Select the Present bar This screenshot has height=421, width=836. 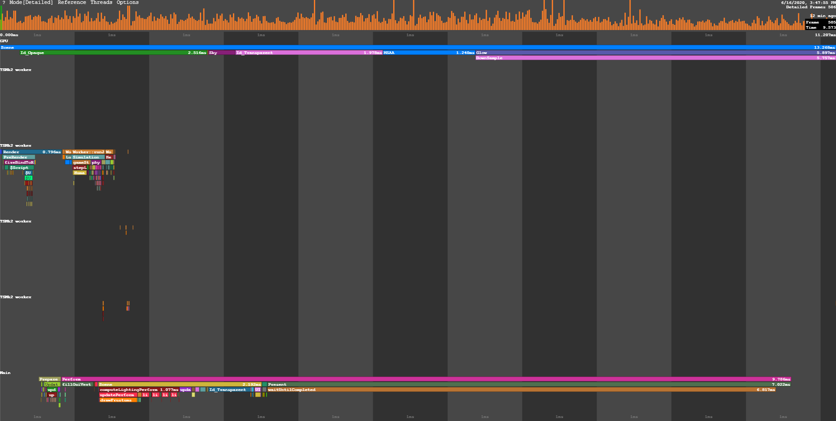click(x=529, y=384)
